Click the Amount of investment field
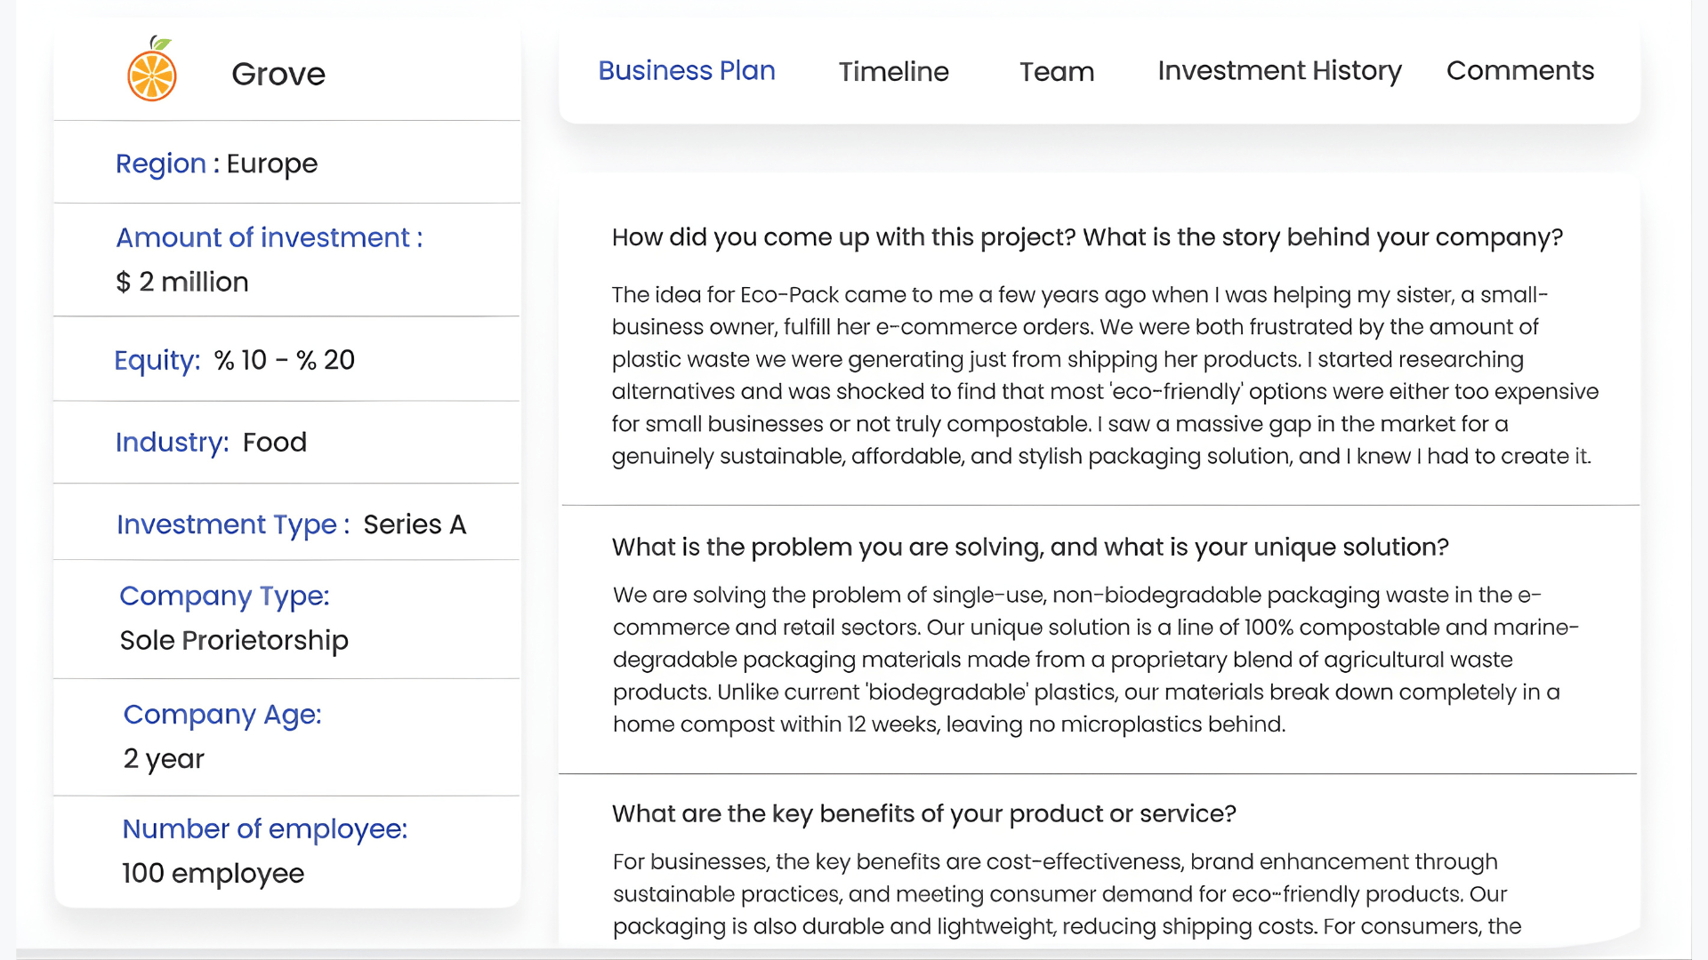Screen dimensions: 1708x960 (269, 237)
